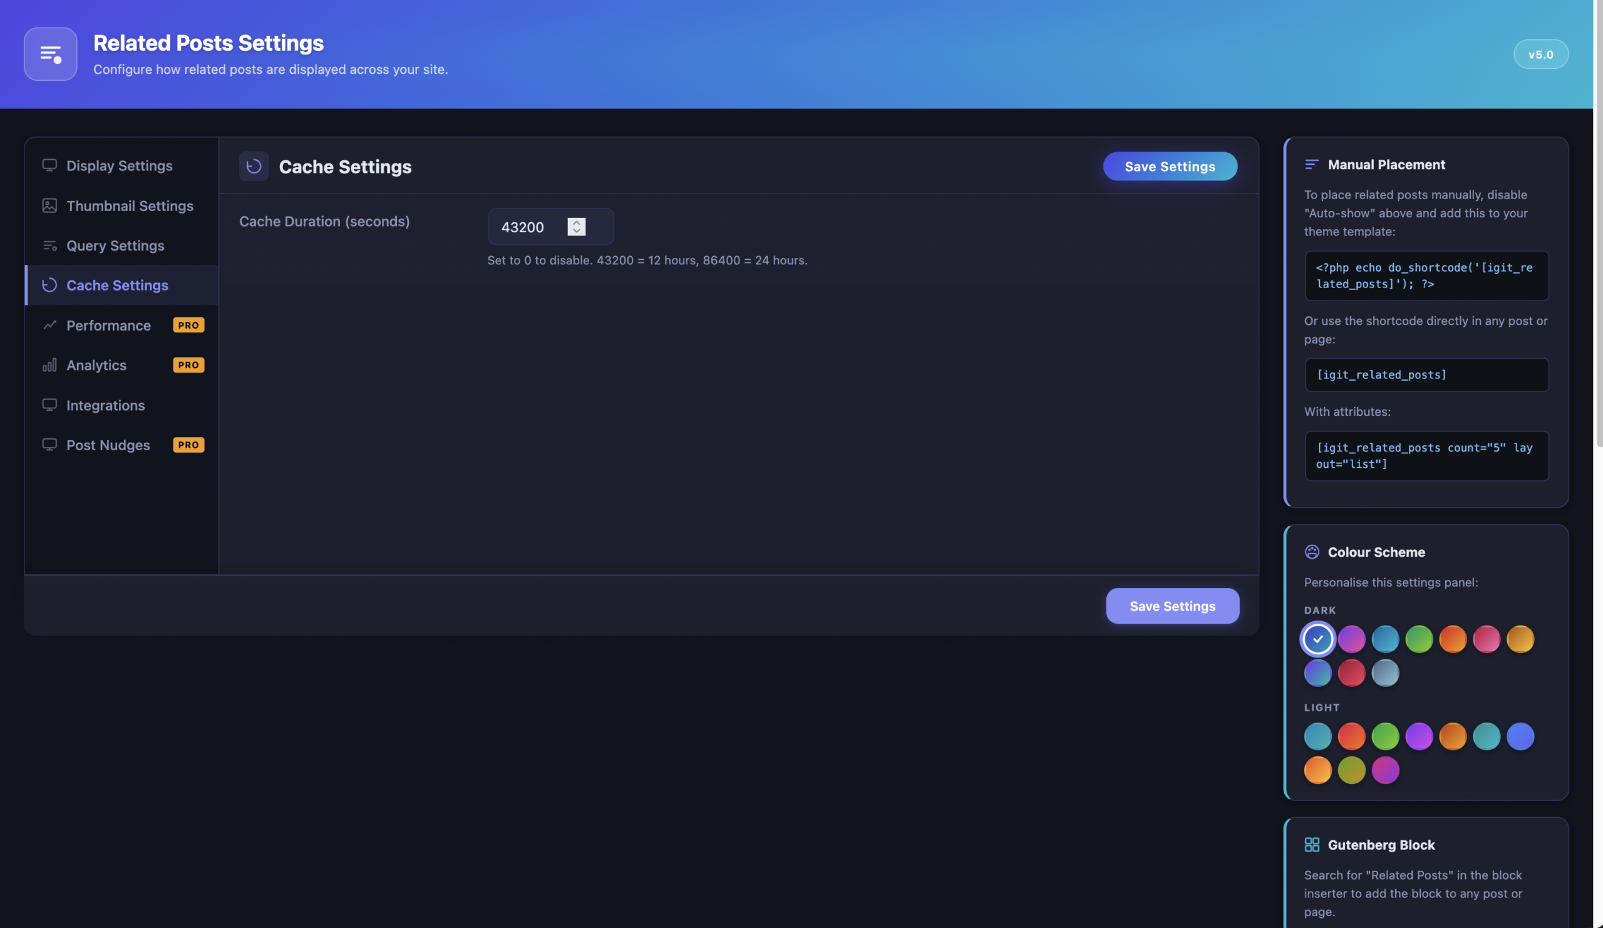
Task: Click the Cache Settings refresh icon
Action: click(254, 166)
